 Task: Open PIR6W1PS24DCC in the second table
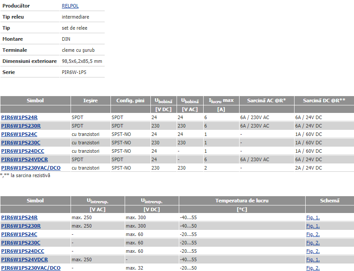[x=23, y=251]
